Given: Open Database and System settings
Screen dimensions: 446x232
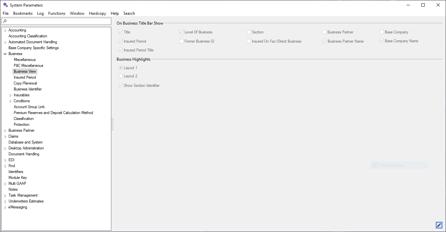Looking at the screenshot, I should (x=25, y=142).
